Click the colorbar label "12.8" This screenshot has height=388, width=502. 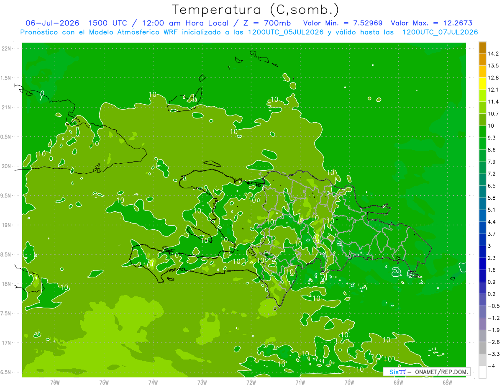coord(494,77)
